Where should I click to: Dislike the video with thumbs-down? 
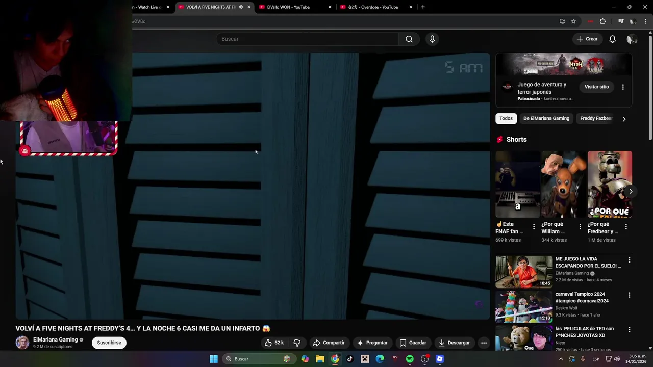[297, 343]
